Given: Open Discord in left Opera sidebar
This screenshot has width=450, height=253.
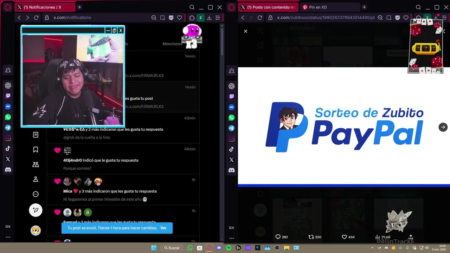Looking at the screenshot, I should coord(8,170).
